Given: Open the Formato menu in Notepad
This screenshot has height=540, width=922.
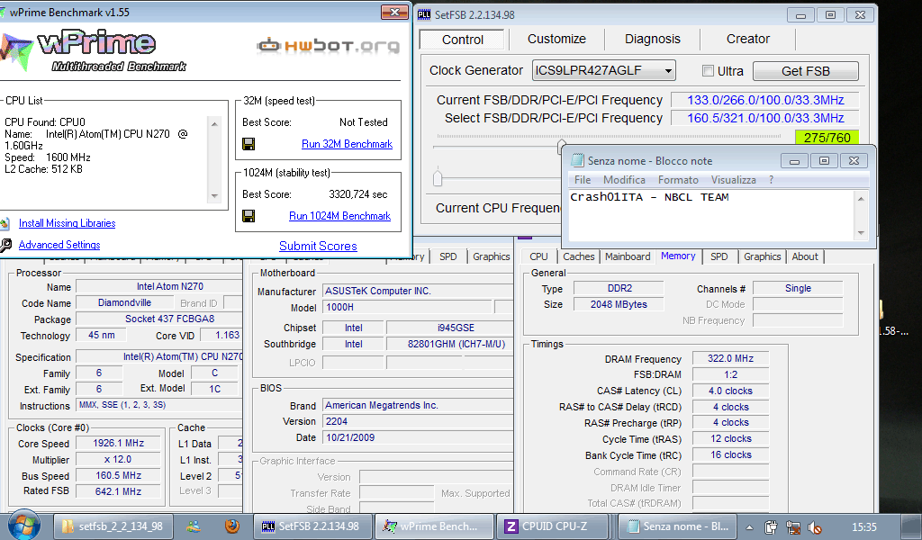Looking at the screenshot, I should [678, 180].
